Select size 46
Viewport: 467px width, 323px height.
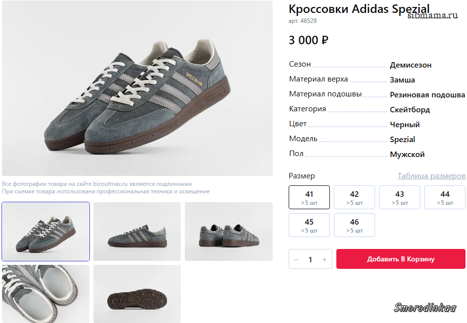tap(354, 225)
